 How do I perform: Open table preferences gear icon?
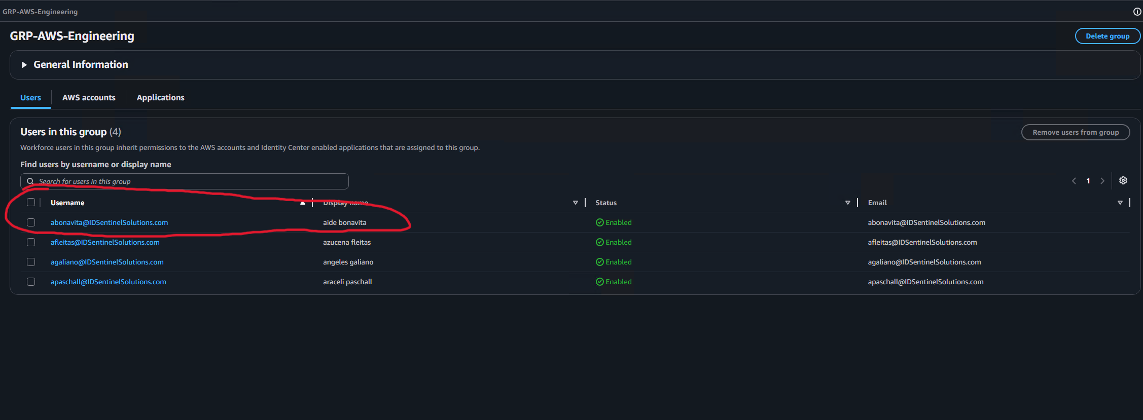click(1123, 180)
